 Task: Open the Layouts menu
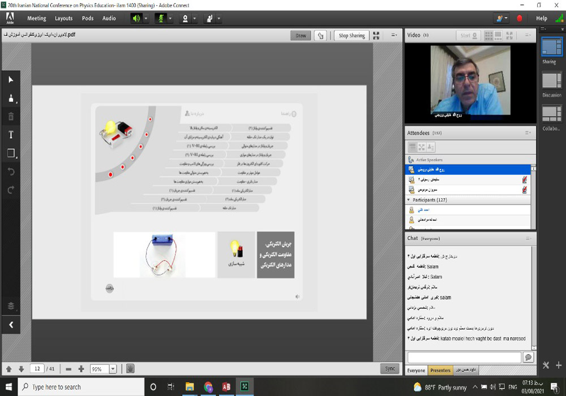[63, 18]
